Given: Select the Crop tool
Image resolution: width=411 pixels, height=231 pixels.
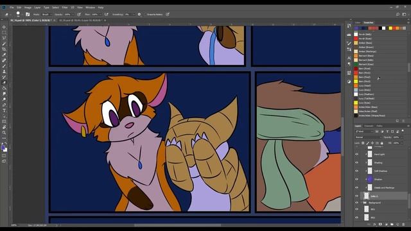Looking at the screenshot, I should (4, 49).
